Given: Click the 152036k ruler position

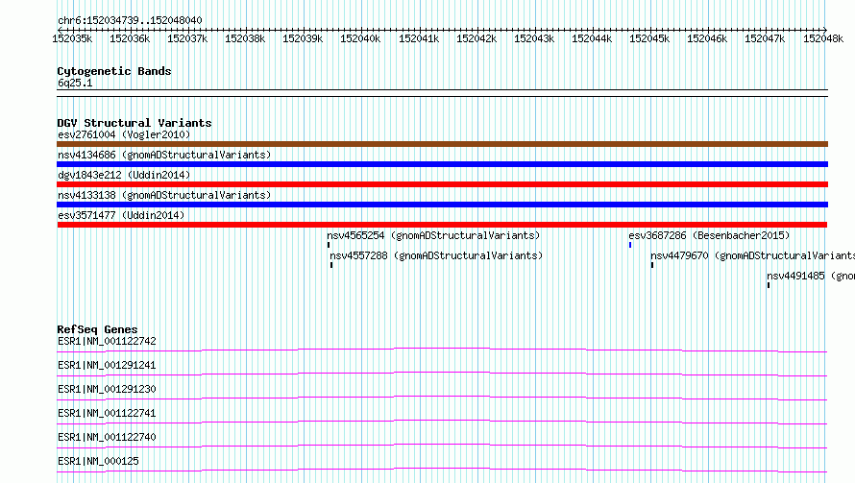Looking at the screenshot, I should [x=130, y=38].
